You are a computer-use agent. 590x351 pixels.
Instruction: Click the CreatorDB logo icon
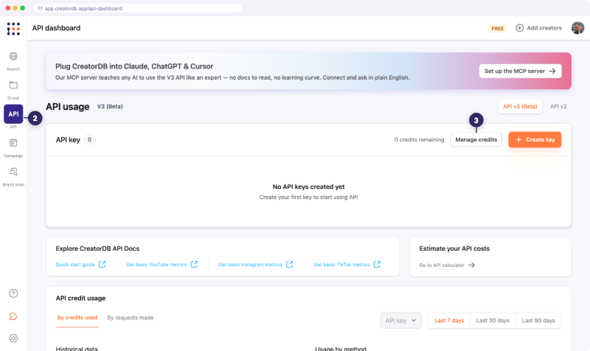(x=13, y=29)
